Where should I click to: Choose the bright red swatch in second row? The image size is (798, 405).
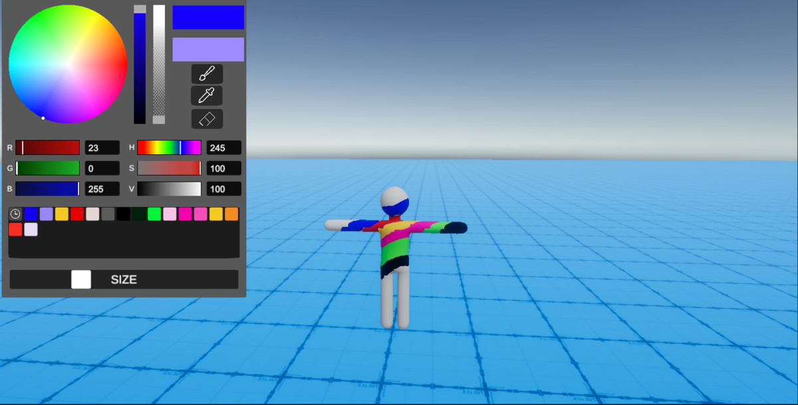point(15,229)
